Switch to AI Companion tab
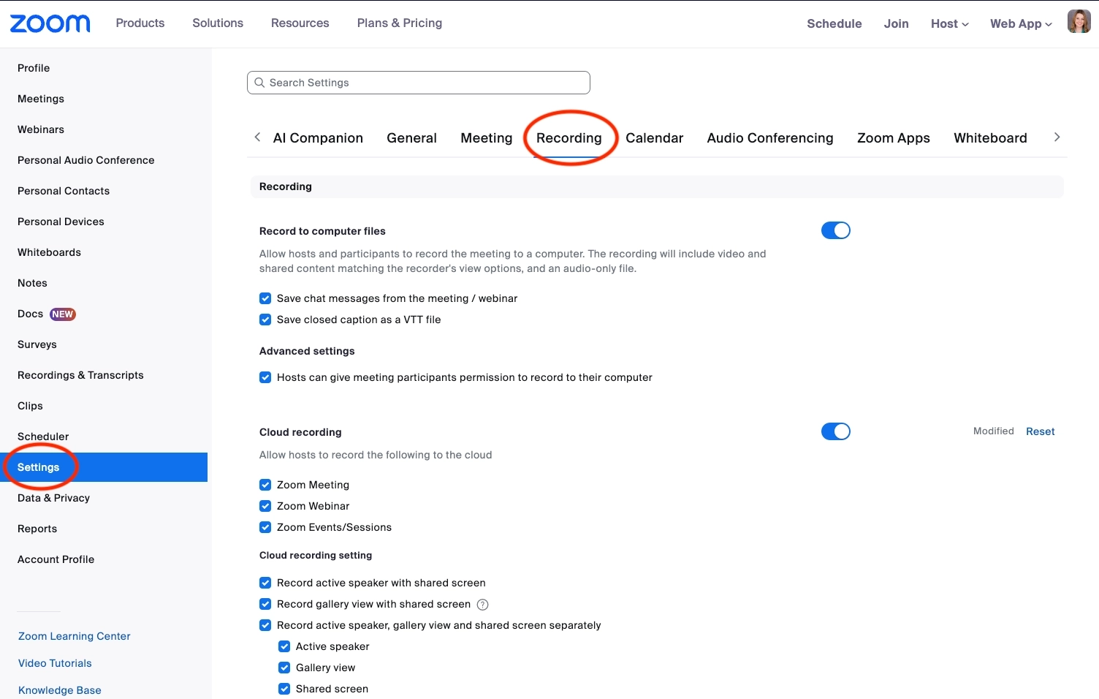Viewport: 1099px width, 699px height. pos(318,138)
